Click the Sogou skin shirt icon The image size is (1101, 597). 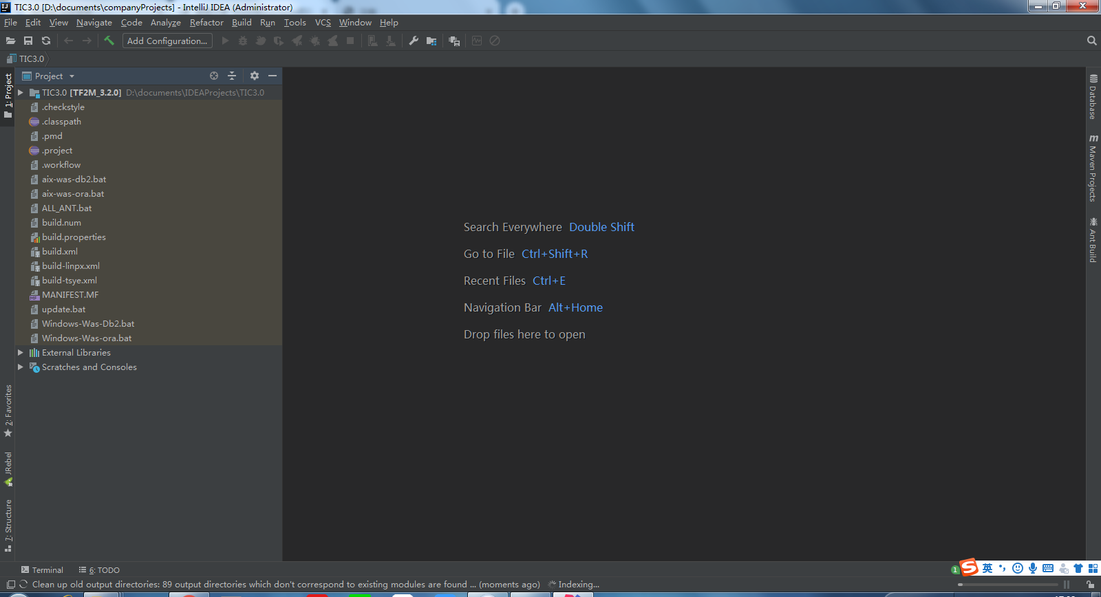1078,568
